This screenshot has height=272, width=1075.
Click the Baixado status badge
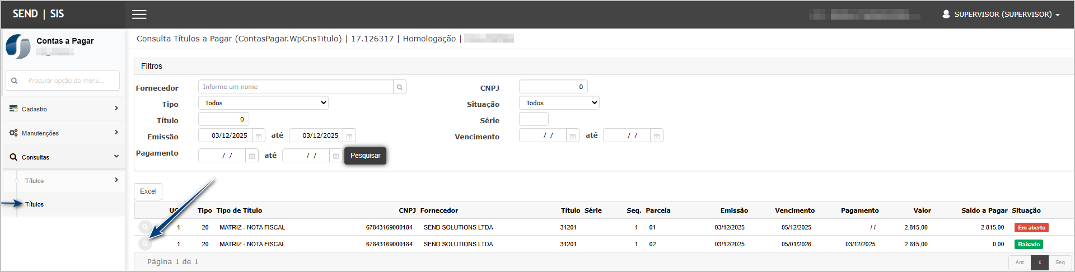[1029, 245]
